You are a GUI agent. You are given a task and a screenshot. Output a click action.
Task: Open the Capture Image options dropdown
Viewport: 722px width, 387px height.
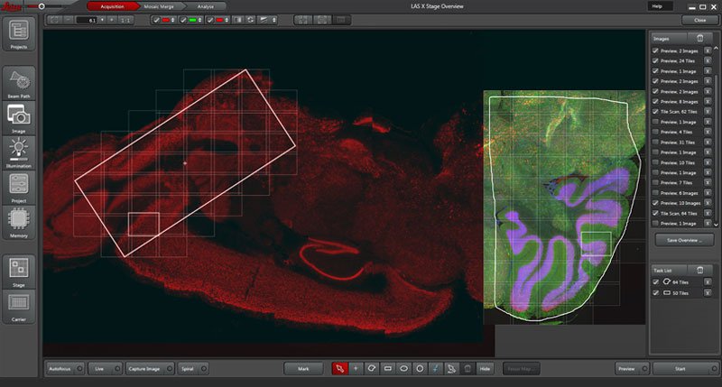click(x=170, y=368)
